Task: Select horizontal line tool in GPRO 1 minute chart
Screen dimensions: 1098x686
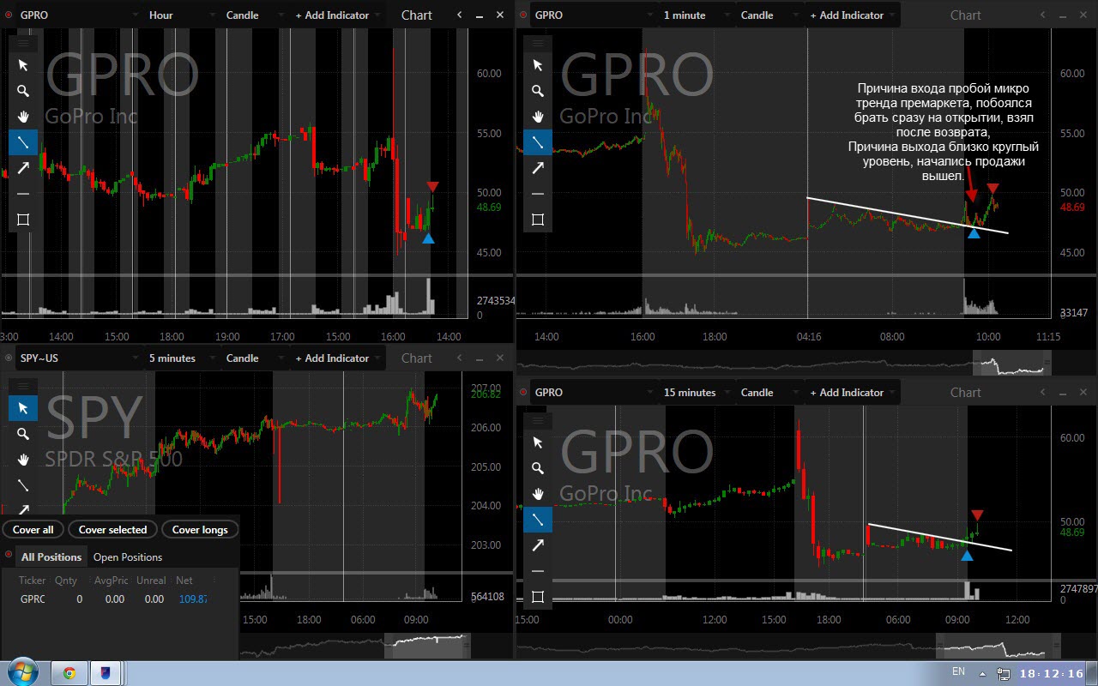Action: coord(538,194)
